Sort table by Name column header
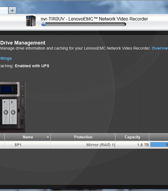The width and height of the screenshot is (168, 191). [28, 137]
